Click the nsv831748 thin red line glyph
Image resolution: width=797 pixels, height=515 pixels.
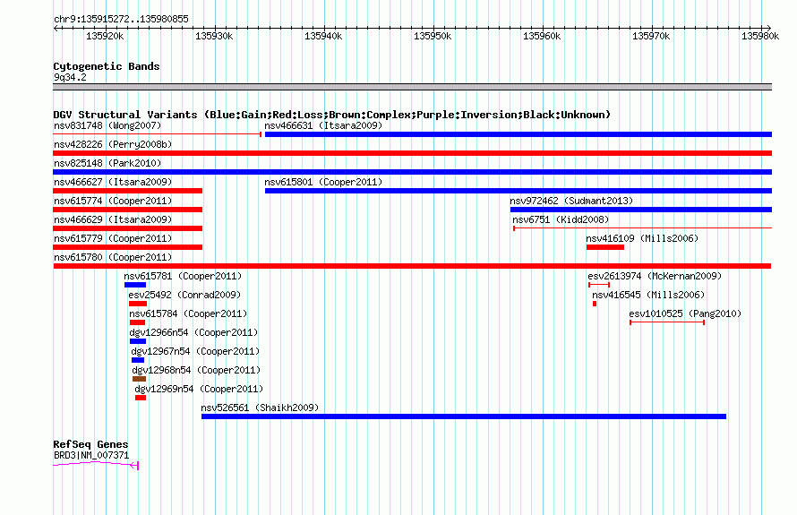coord(157,134)
